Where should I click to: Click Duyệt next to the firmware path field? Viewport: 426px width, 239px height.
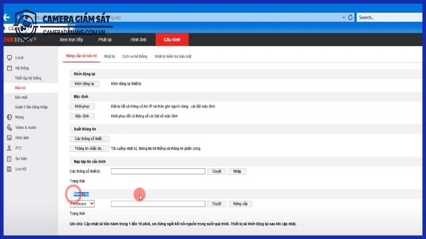(217, 203)
